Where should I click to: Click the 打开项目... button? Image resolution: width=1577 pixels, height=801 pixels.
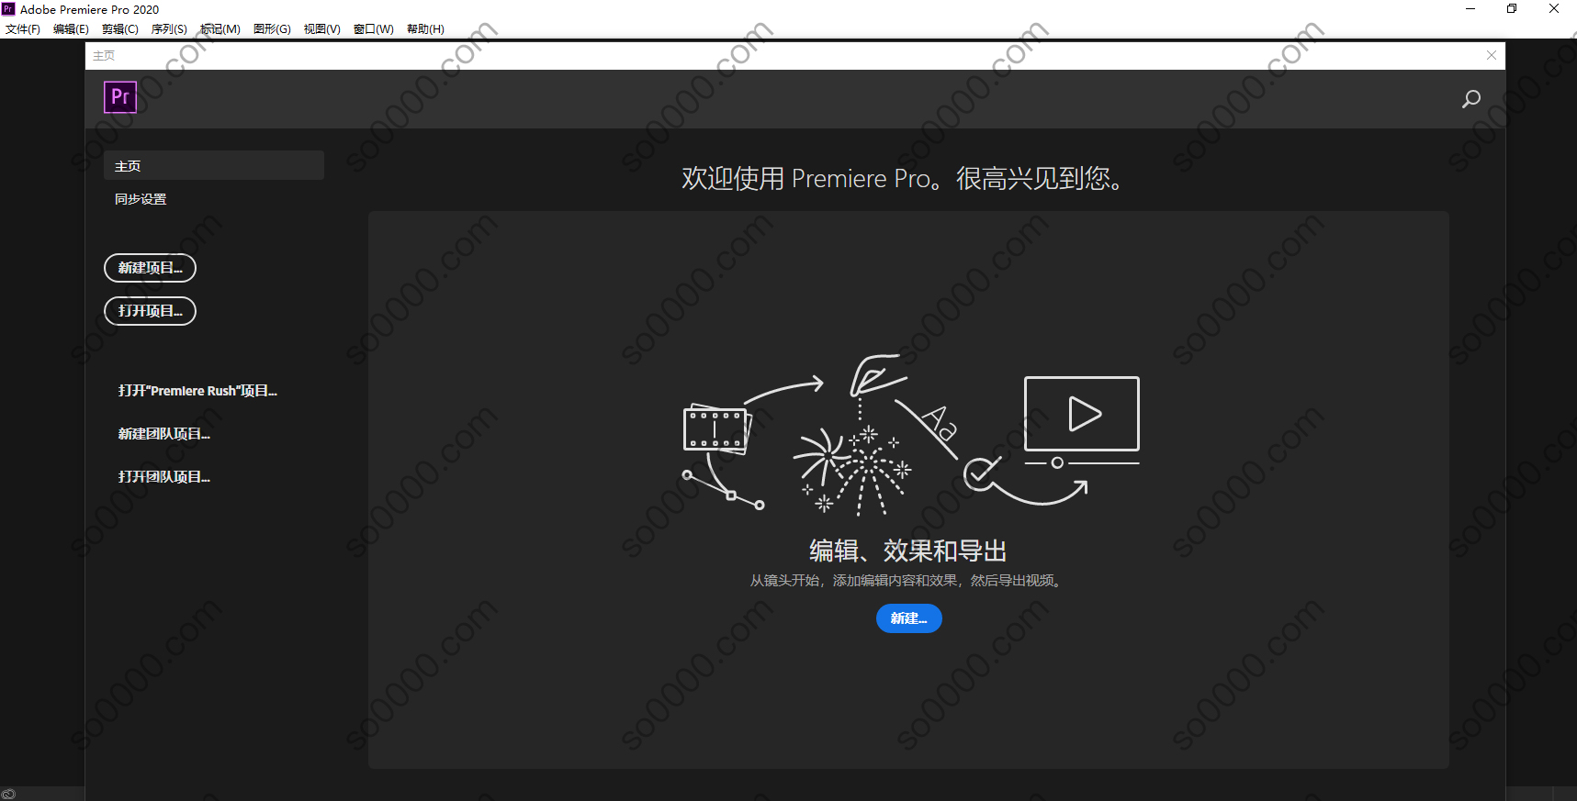[x=151, y=311]
